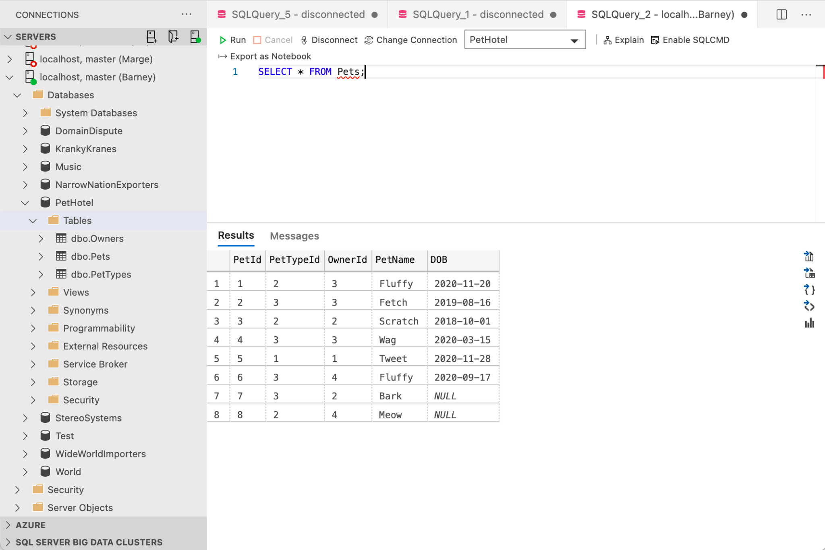Viewport: 825px width, 550px height.
Task: Click Save as JSON braces icon
Action: tap(809, 289)
